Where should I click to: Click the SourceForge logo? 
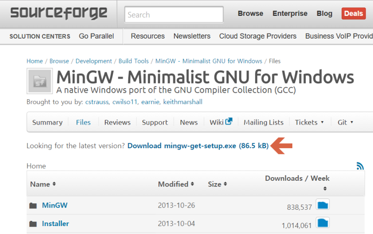click(59, 13)
